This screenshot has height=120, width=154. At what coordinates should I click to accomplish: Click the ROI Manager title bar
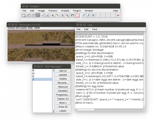pos(52,67)
